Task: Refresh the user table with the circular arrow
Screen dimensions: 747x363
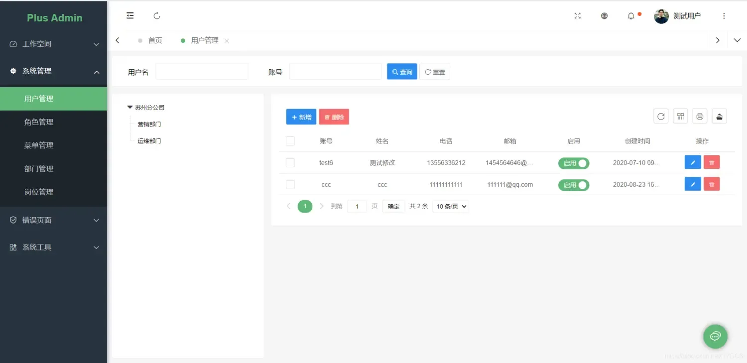Action: tap(661, 116)
